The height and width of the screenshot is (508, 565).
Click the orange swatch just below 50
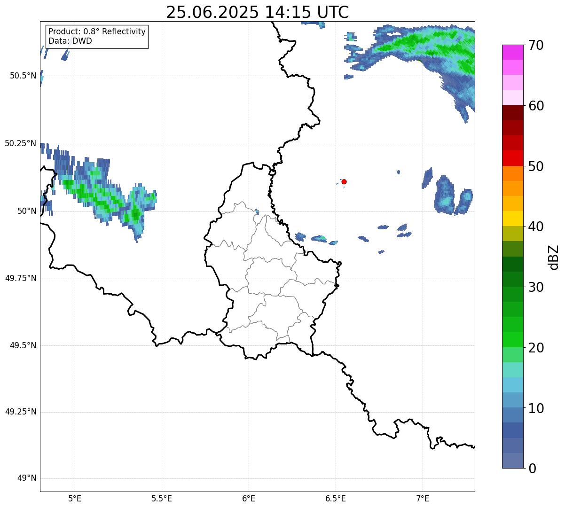[512, 173]
